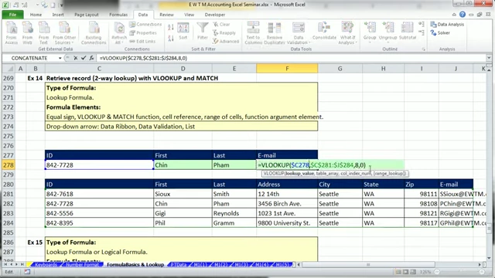Open Properties in Connections group

click(143, 32)
